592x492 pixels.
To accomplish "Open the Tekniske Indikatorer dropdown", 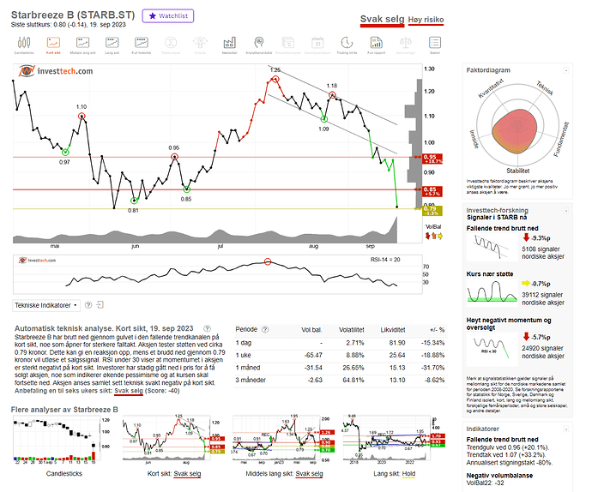I will 46,305.
